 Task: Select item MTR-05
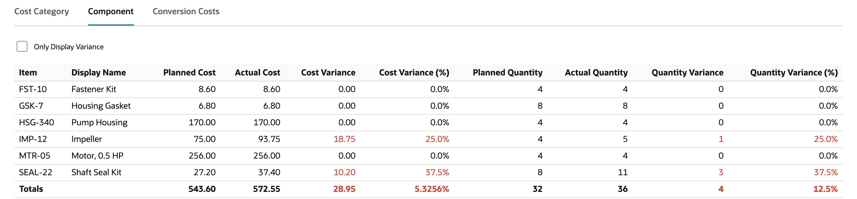(35, 155)
